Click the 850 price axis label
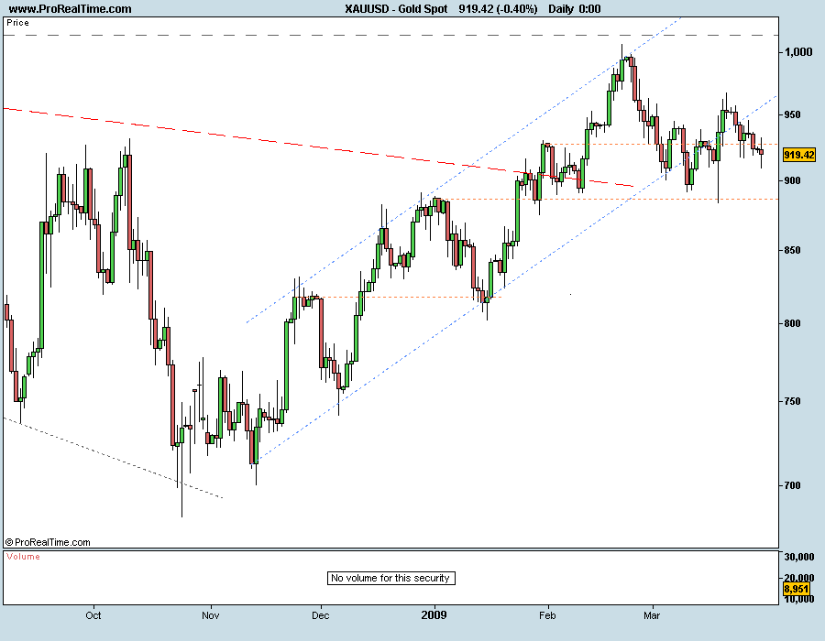 coord(792,251)
